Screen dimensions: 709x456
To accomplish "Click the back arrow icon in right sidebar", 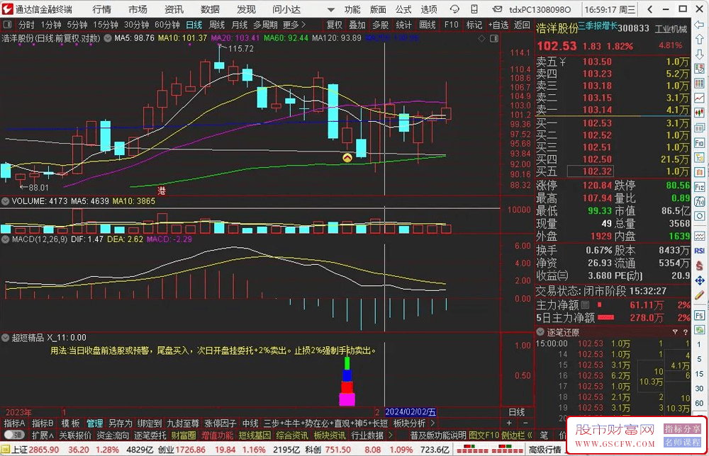I will 700,25.
